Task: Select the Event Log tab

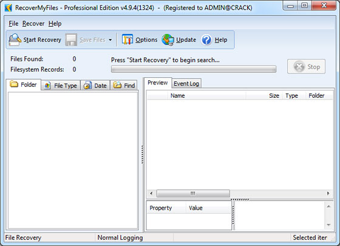Action: coord(186,84)
